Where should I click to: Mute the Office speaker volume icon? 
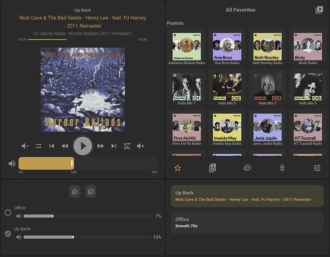click(x=19, y=216)
